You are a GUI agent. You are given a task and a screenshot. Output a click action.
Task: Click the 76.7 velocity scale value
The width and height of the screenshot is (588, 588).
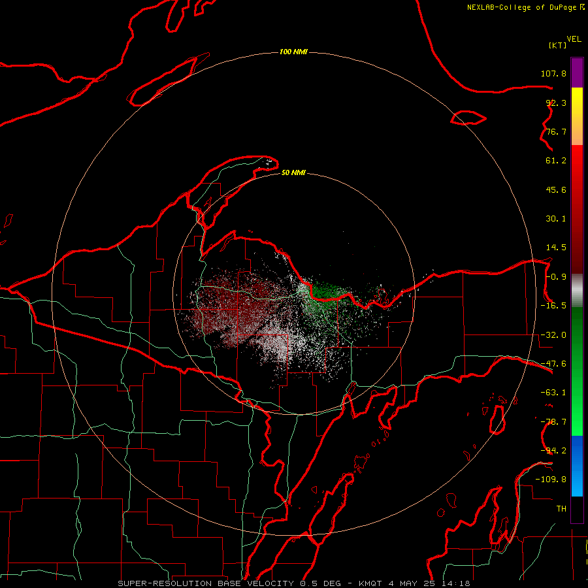click(x=556, y=131)
